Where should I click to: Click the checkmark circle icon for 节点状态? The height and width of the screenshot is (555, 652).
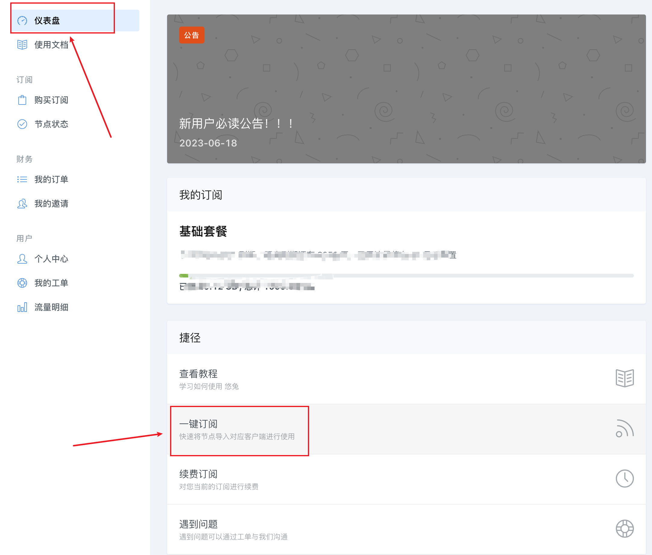[22, 124]
